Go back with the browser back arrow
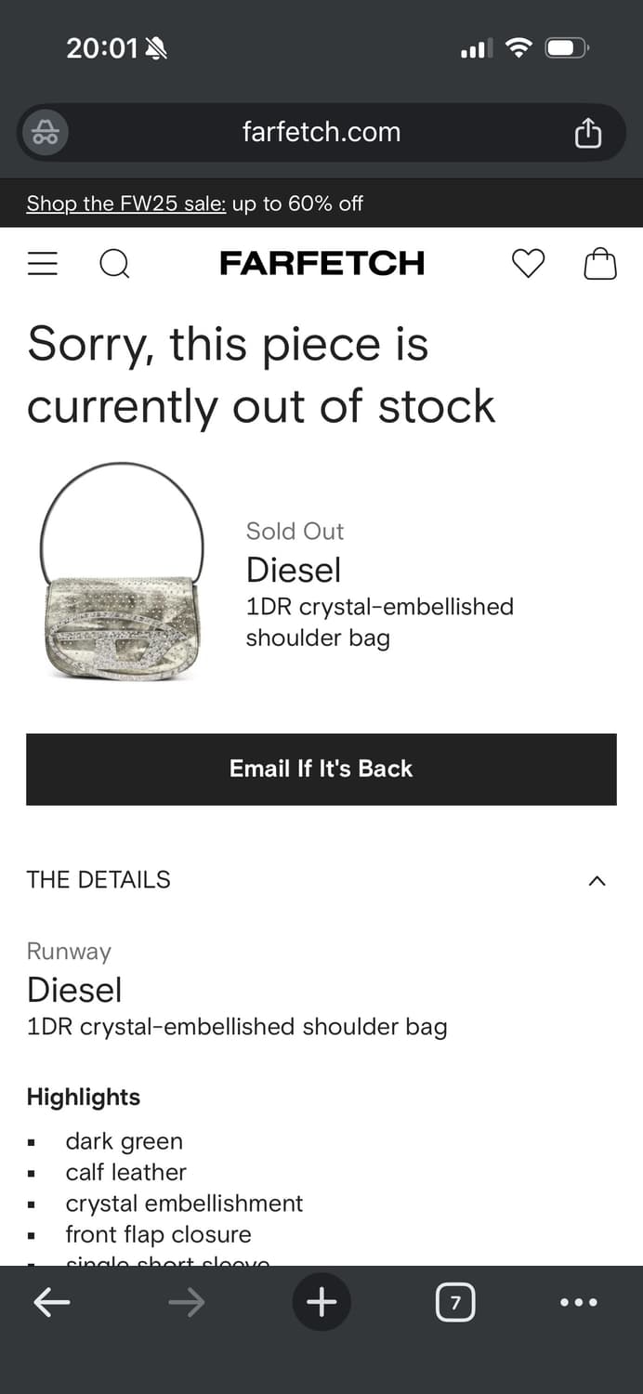This screenshot has height=1394, width=643. pyautogui.click(x=52, y=1302)
